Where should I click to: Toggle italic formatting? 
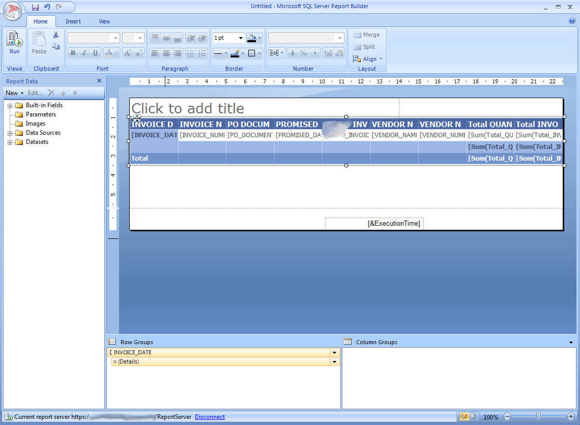tap(83, 53)
